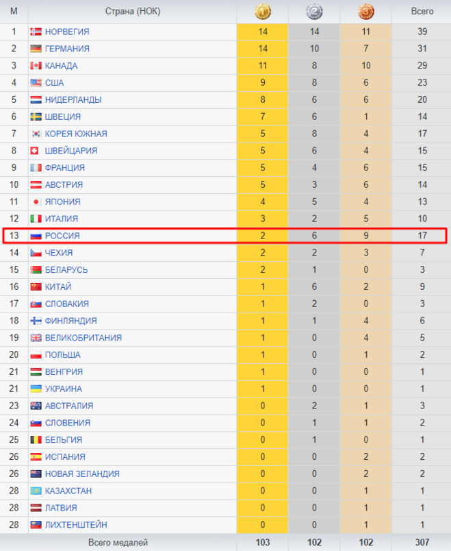
Task: Follow the КОРЕЯ ЮЖНАЯ link
Action: click(76, 134)
